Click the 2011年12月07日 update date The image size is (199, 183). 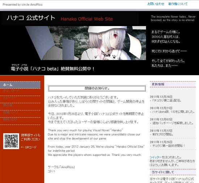[x=161, y=119]
